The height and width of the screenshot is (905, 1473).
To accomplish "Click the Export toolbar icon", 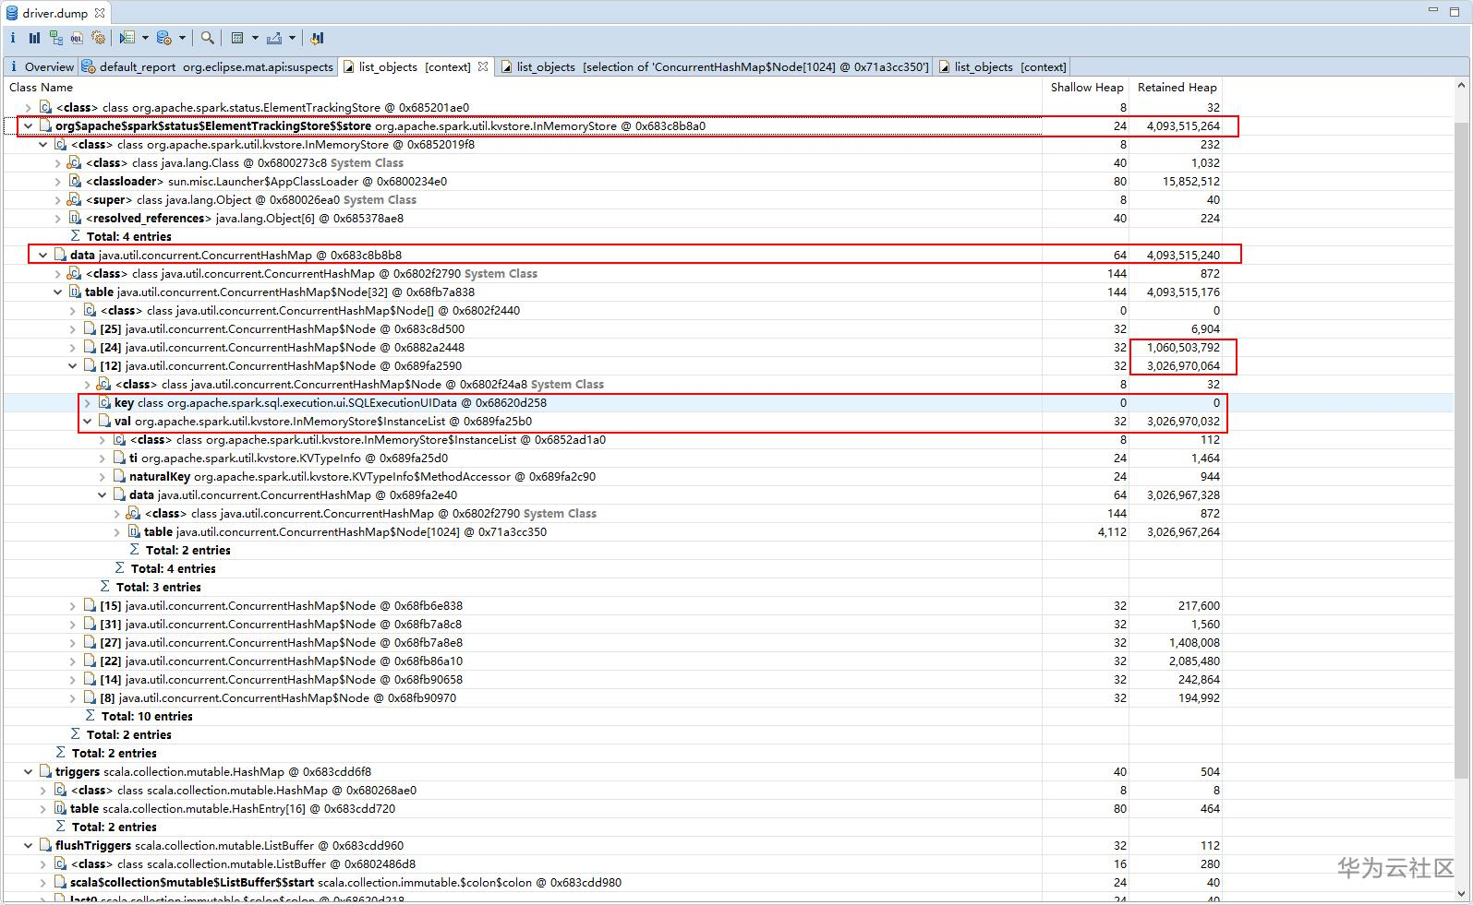I will tap(274, 38).
